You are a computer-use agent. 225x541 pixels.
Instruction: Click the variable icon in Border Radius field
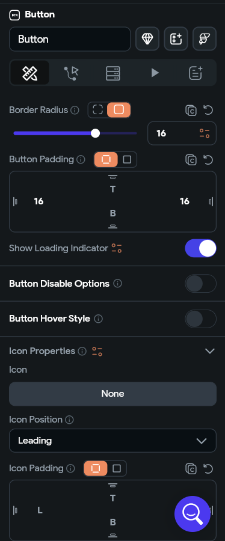point(205,133)
